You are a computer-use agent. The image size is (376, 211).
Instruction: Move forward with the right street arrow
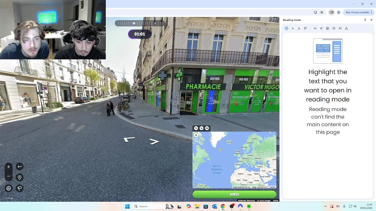(x=154, y=142)
